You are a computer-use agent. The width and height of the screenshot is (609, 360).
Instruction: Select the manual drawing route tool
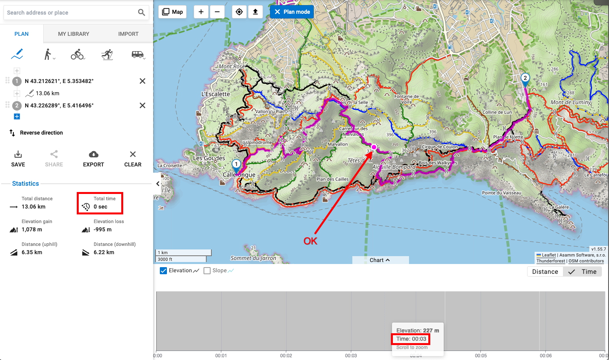17,54
